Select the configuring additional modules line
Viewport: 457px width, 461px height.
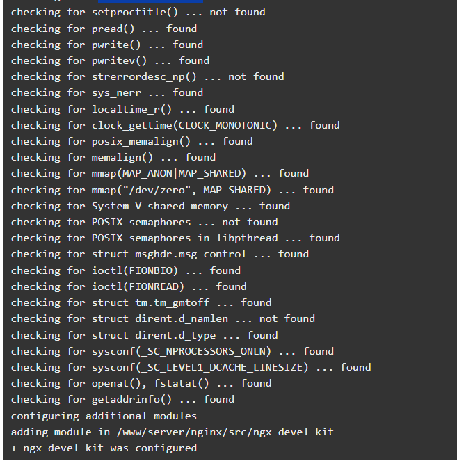tap(104, 416)
